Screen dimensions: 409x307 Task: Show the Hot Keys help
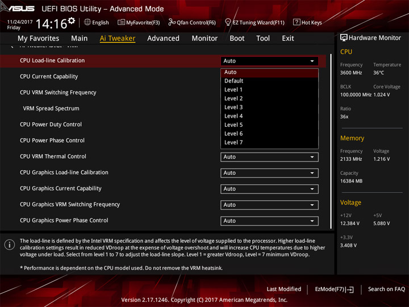[307, 22]
